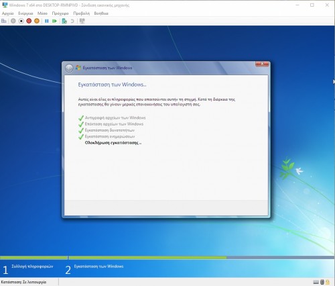Viewport: 335px width, 286px height.
Task: Click the red Shut Down toolbar icon
Action: pyautogui.click(x=29, y=21)
